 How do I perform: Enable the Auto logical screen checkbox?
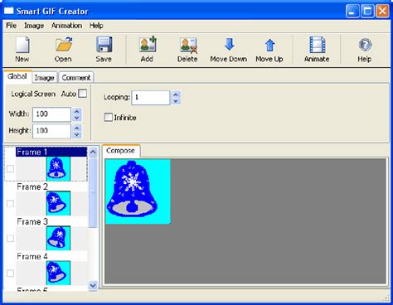(x=82, y=94)
